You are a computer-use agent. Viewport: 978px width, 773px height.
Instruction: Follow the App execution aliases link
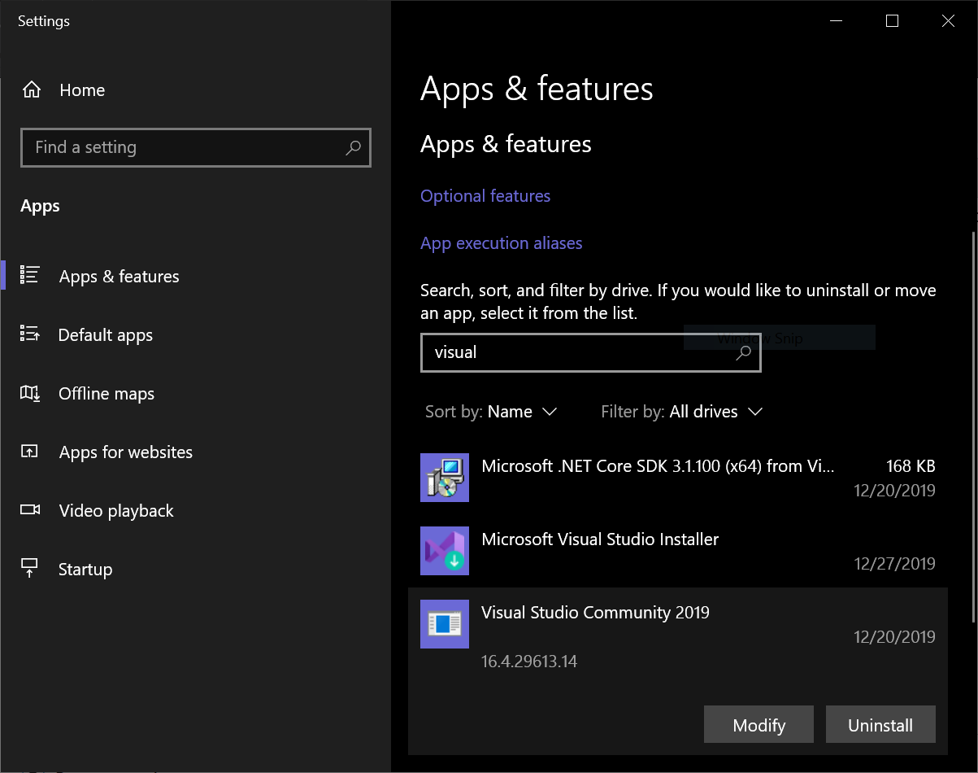(x=501, y=243)
